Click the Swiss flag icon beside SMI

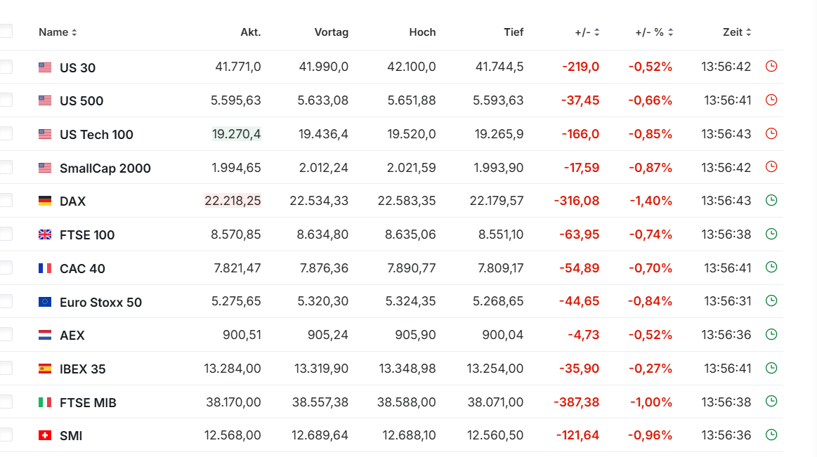click(x=45, y=436)
